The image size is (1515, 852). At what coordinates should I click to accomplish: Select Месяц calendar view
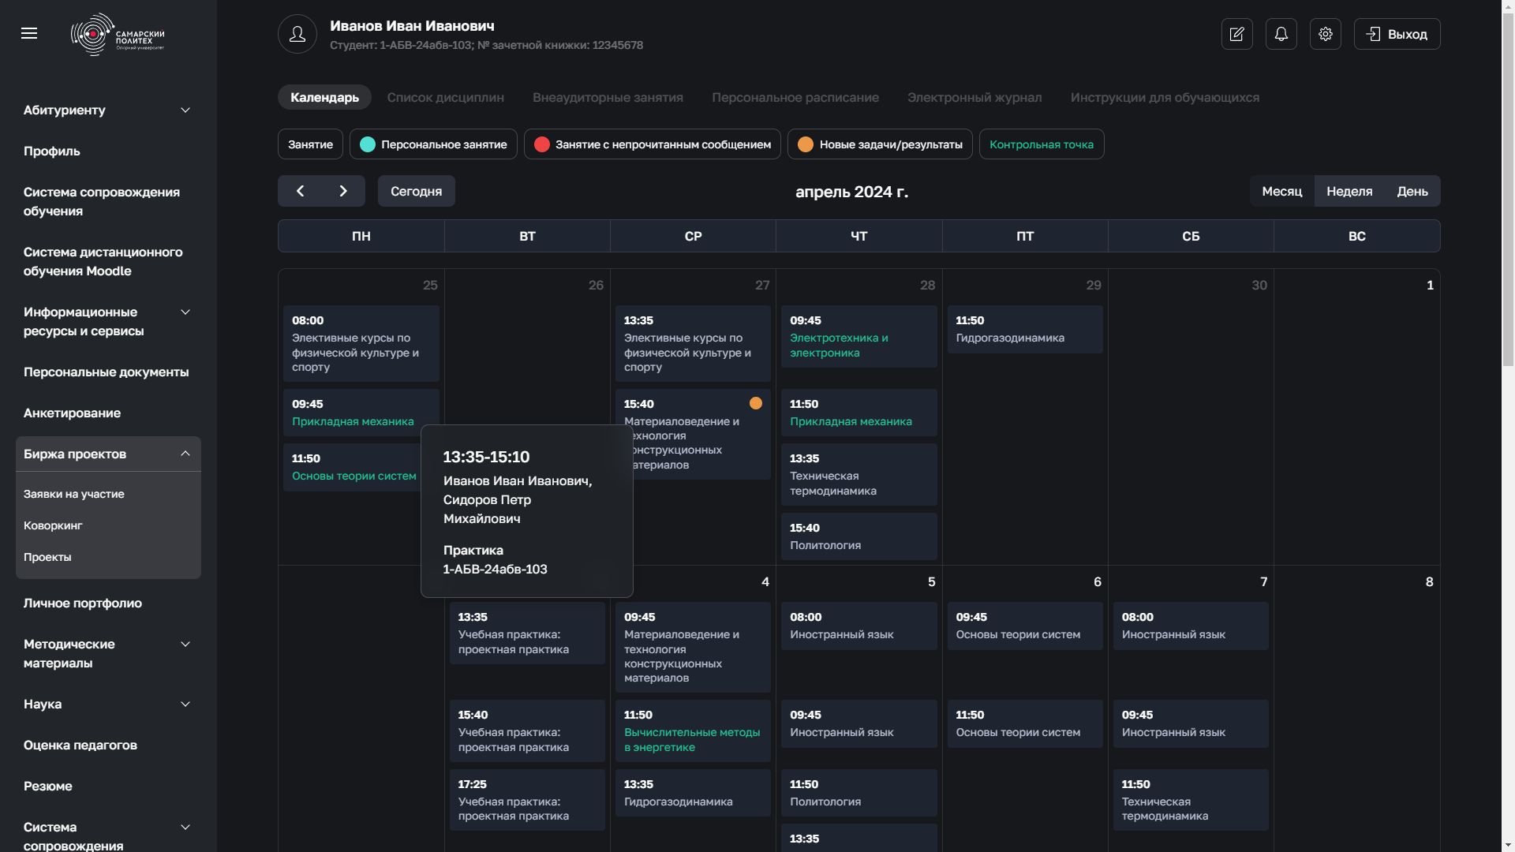click(1281, 191)
